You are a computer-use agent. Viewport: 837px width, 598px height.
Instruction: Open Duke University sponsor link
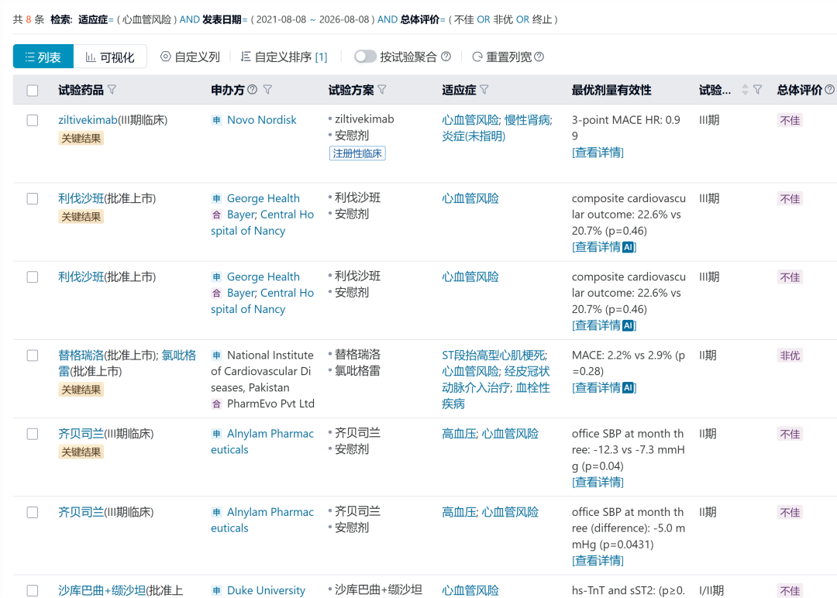(x=266, y=590)
